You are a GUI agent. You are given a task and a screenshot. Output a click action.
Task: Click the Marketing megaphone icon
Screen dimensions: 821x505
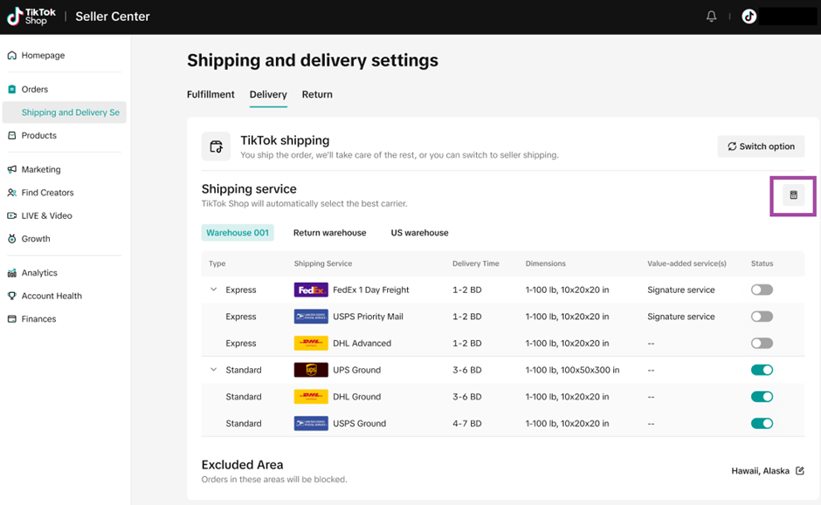click(12, 169)
